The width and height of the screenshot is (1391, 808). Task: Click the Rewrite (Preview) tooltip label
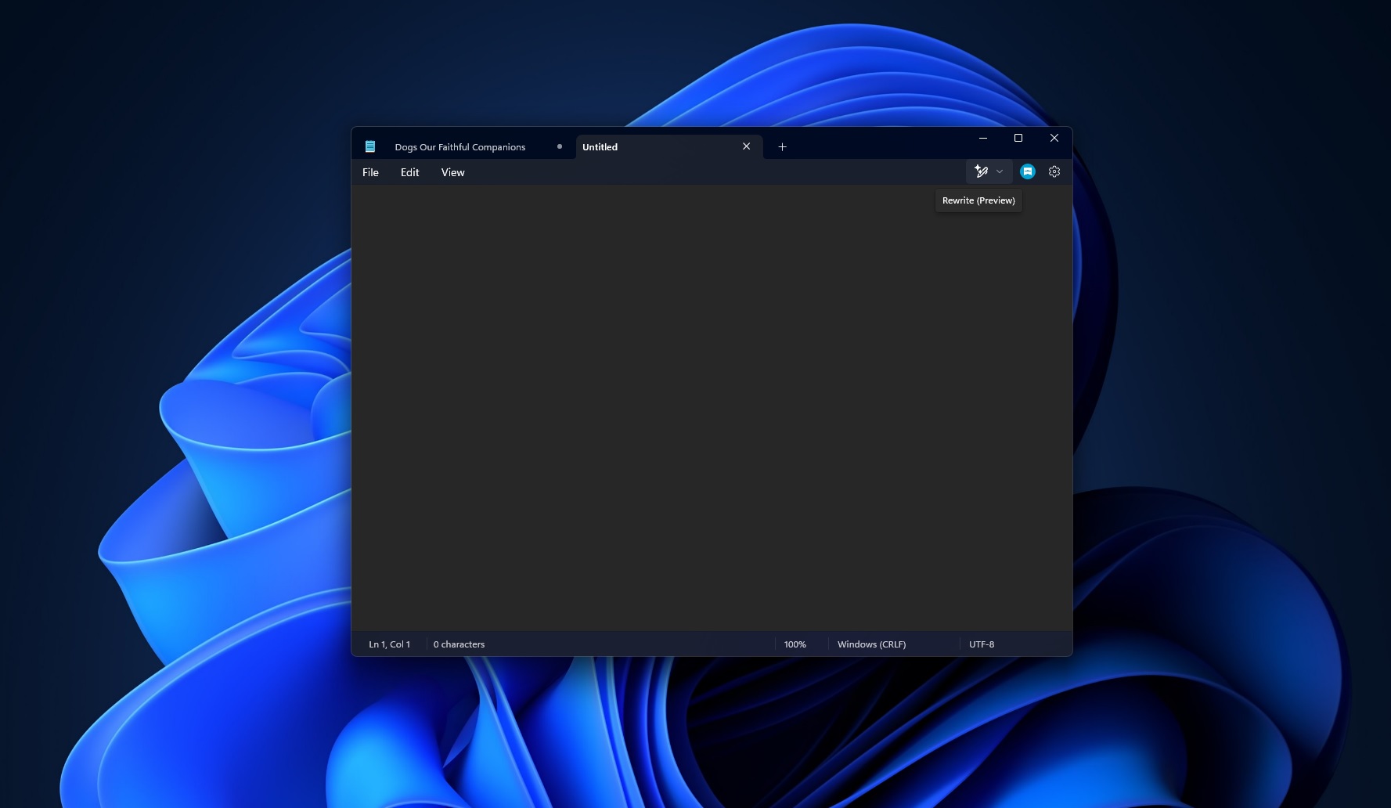coord(978,200)
